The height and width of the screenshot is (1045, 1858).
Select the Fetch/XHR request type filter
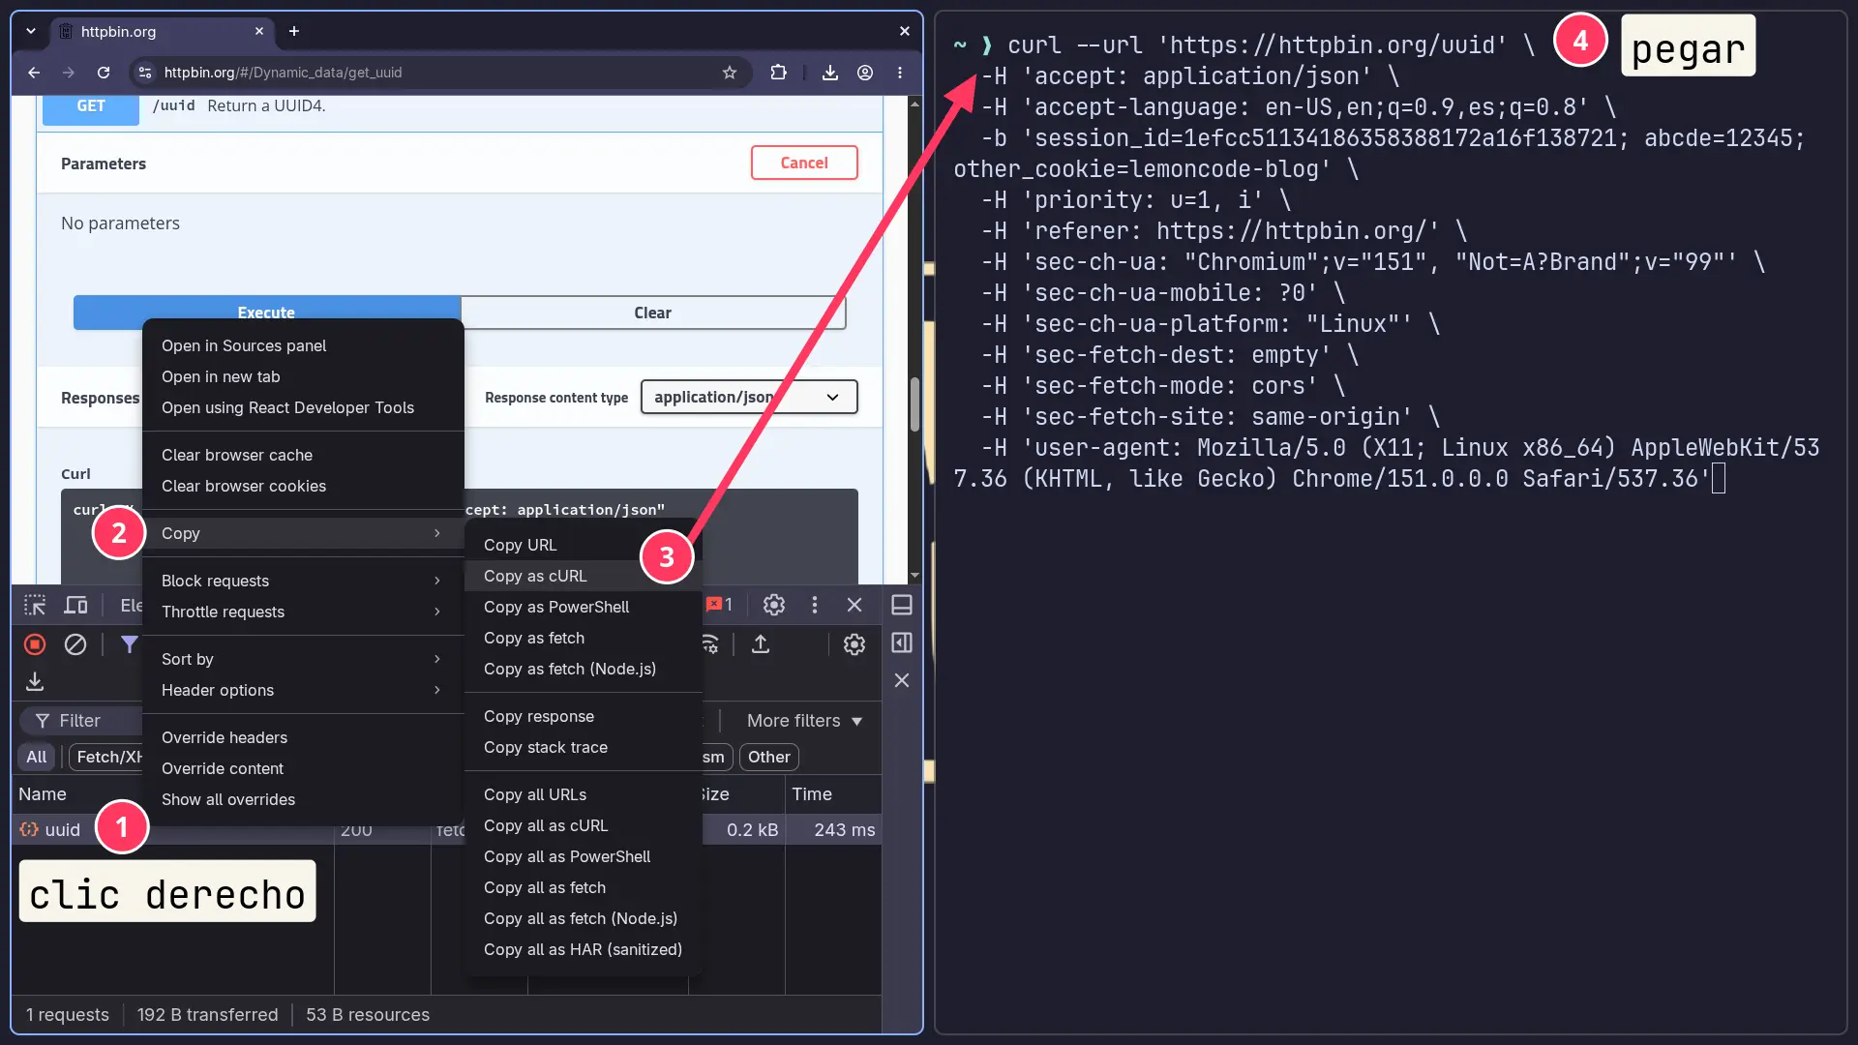click(x=106, y=757)
